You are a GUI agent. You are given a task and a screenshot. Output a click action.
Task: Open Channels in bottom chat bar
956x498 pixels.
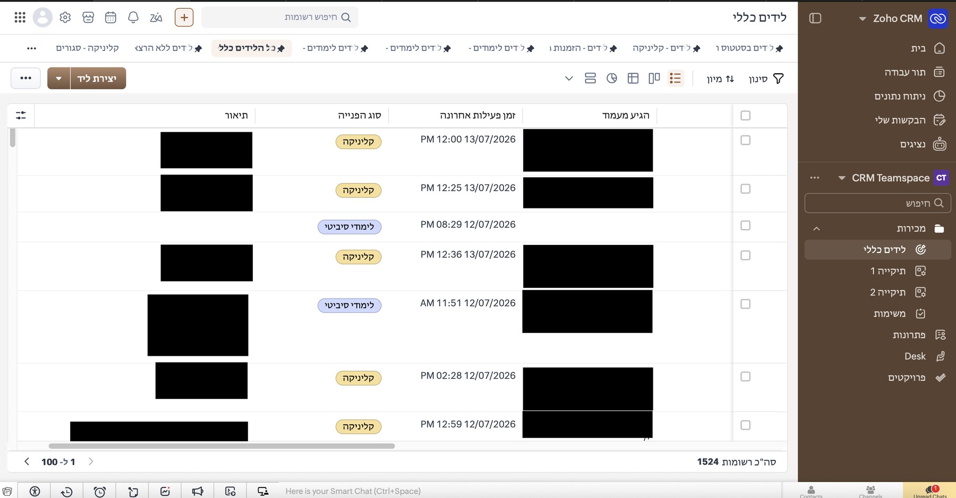click(870, 492)
